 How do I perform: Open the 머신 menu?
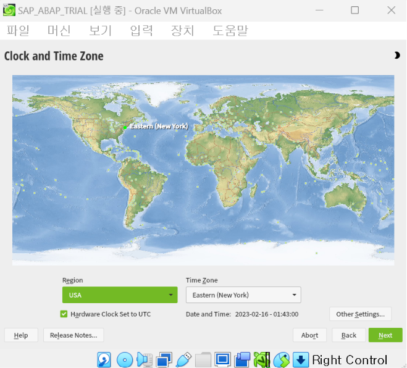coord(59,30)
